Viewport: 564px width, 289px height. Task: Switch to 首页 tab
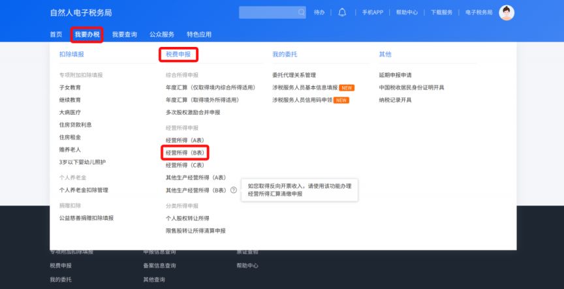pyautogui.click(x=56, y=35)
